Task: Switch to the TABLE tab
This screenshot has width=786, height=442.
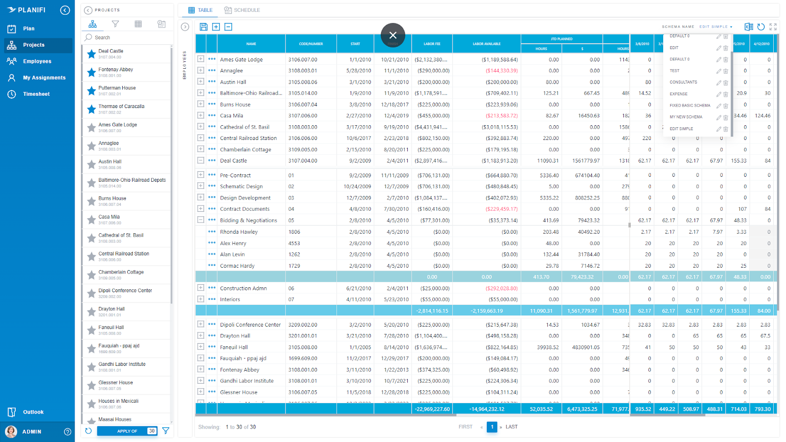Action: (x=200, y=10)
